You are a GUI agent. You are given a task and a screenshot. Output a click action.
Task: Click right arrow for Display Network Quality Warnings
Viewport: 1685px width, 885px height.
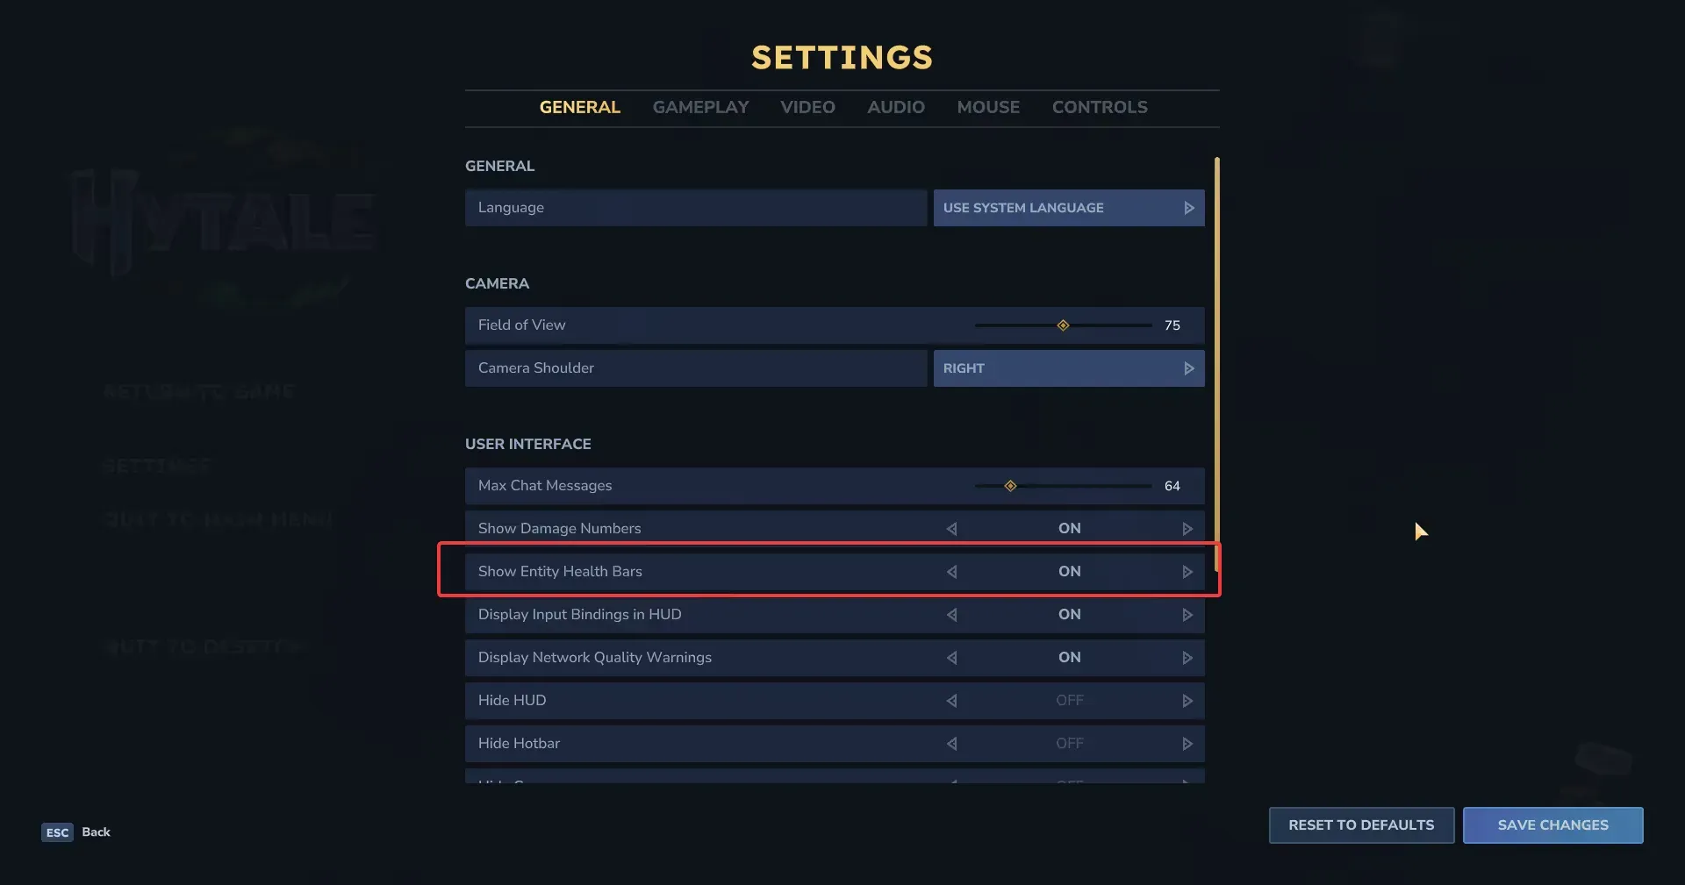[x=1187, y=658]
